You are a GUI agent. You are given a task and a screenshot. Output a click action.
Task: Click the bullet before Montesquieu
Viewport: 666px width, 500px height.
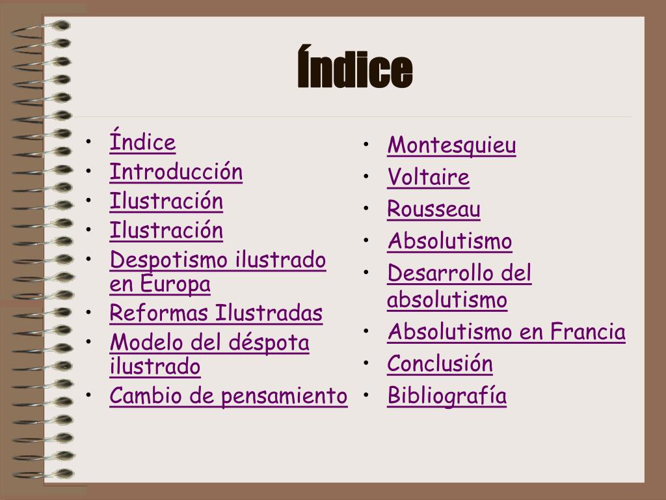[366, 145]
